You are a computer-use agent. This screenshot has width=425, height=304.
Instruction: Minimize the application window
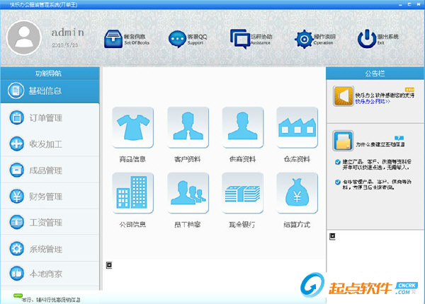coord(400,5)
